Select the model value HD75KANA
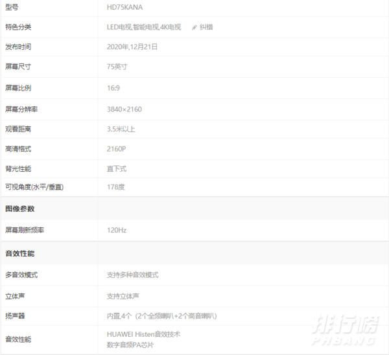 [x=124, y=7]
